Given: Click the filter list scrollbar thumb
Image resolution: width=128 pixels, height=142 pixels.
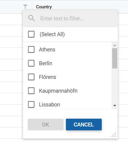Looking at the screenshot, I should point(115,58).
